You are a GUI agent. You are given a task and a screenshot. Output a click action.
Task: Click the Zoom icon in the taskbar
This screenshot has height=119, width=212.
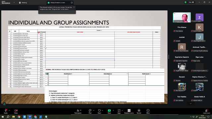pos(30,117)
